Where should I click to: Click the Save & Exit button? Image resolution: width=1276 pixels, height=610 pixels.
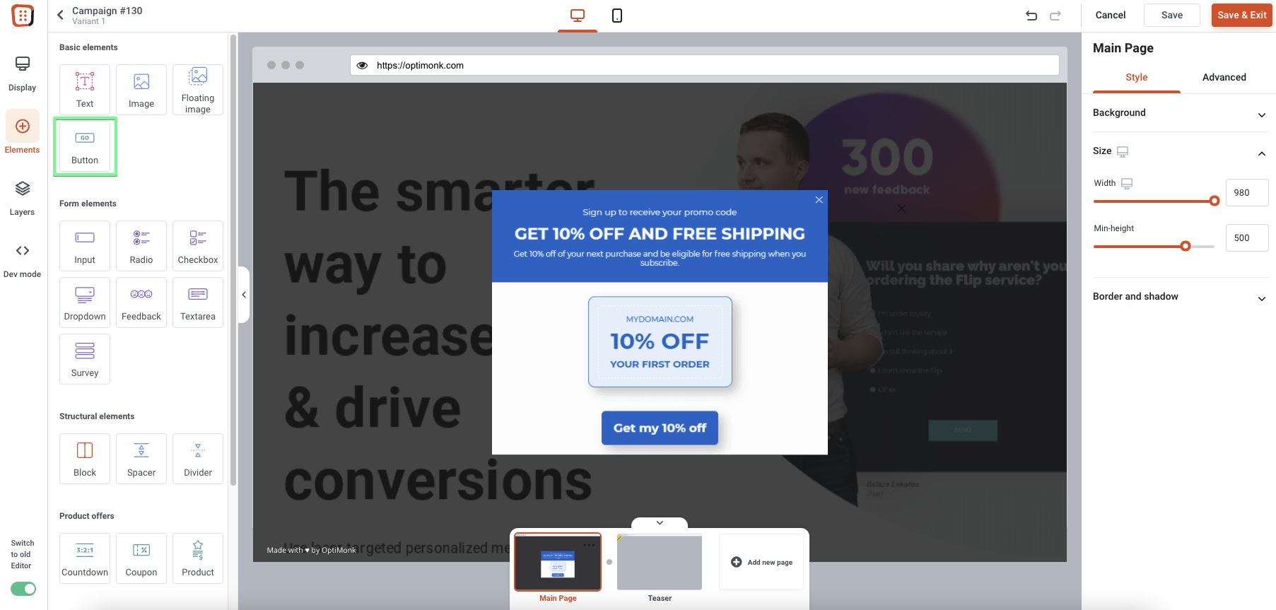(x=1242, y=15)
